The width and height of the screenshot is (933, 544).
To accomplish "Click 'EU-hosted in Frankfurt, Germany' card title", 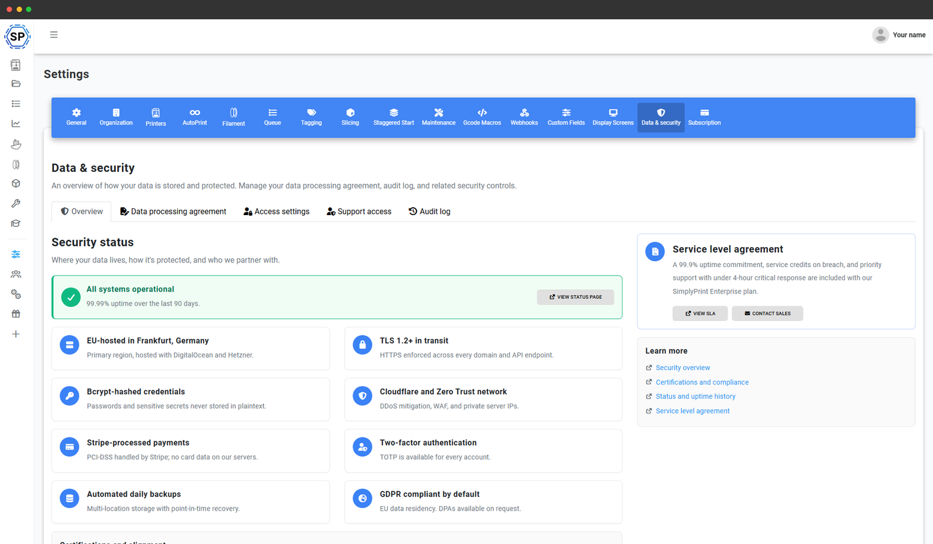I will pyautogui.click(x=148, y=340).
